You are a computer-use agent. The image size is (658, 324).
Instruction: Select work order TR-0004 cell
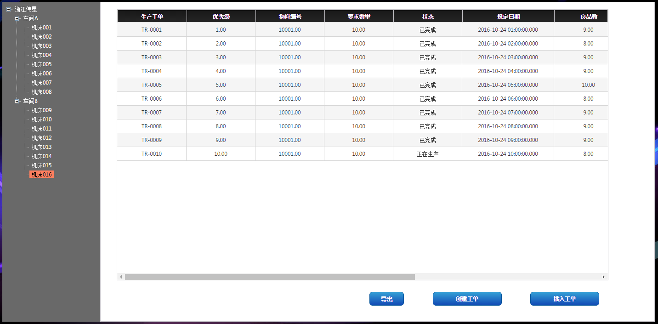click(x=152, y=71)
